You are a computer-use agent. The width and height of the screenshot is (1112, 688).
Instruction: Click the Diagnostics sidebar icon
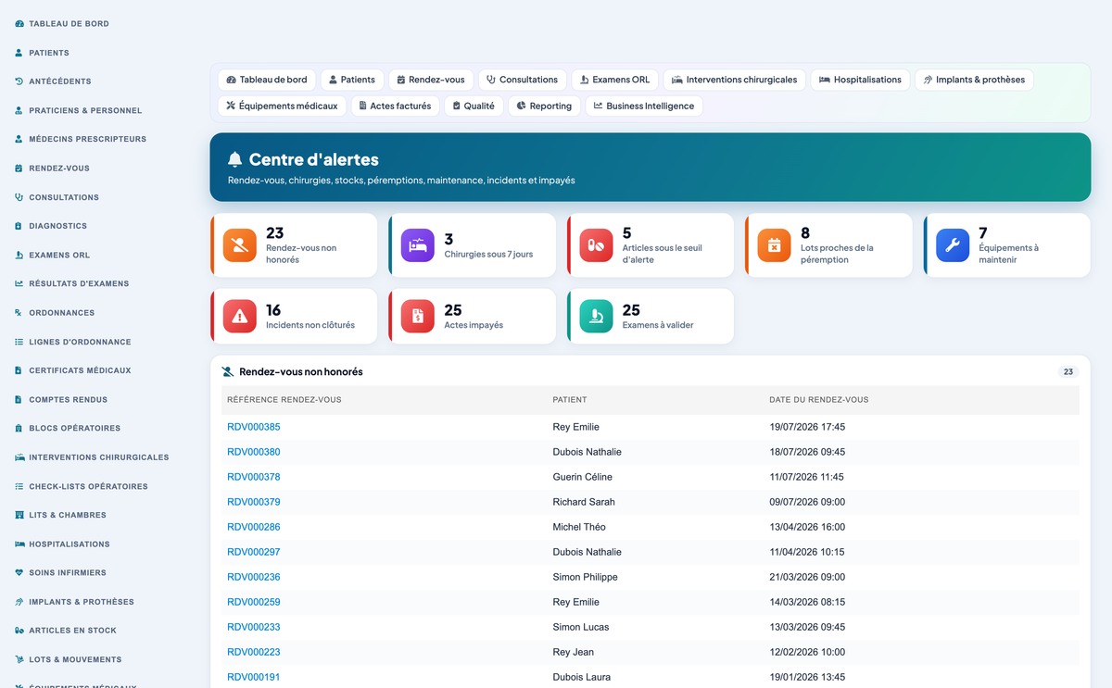point(19,226)
